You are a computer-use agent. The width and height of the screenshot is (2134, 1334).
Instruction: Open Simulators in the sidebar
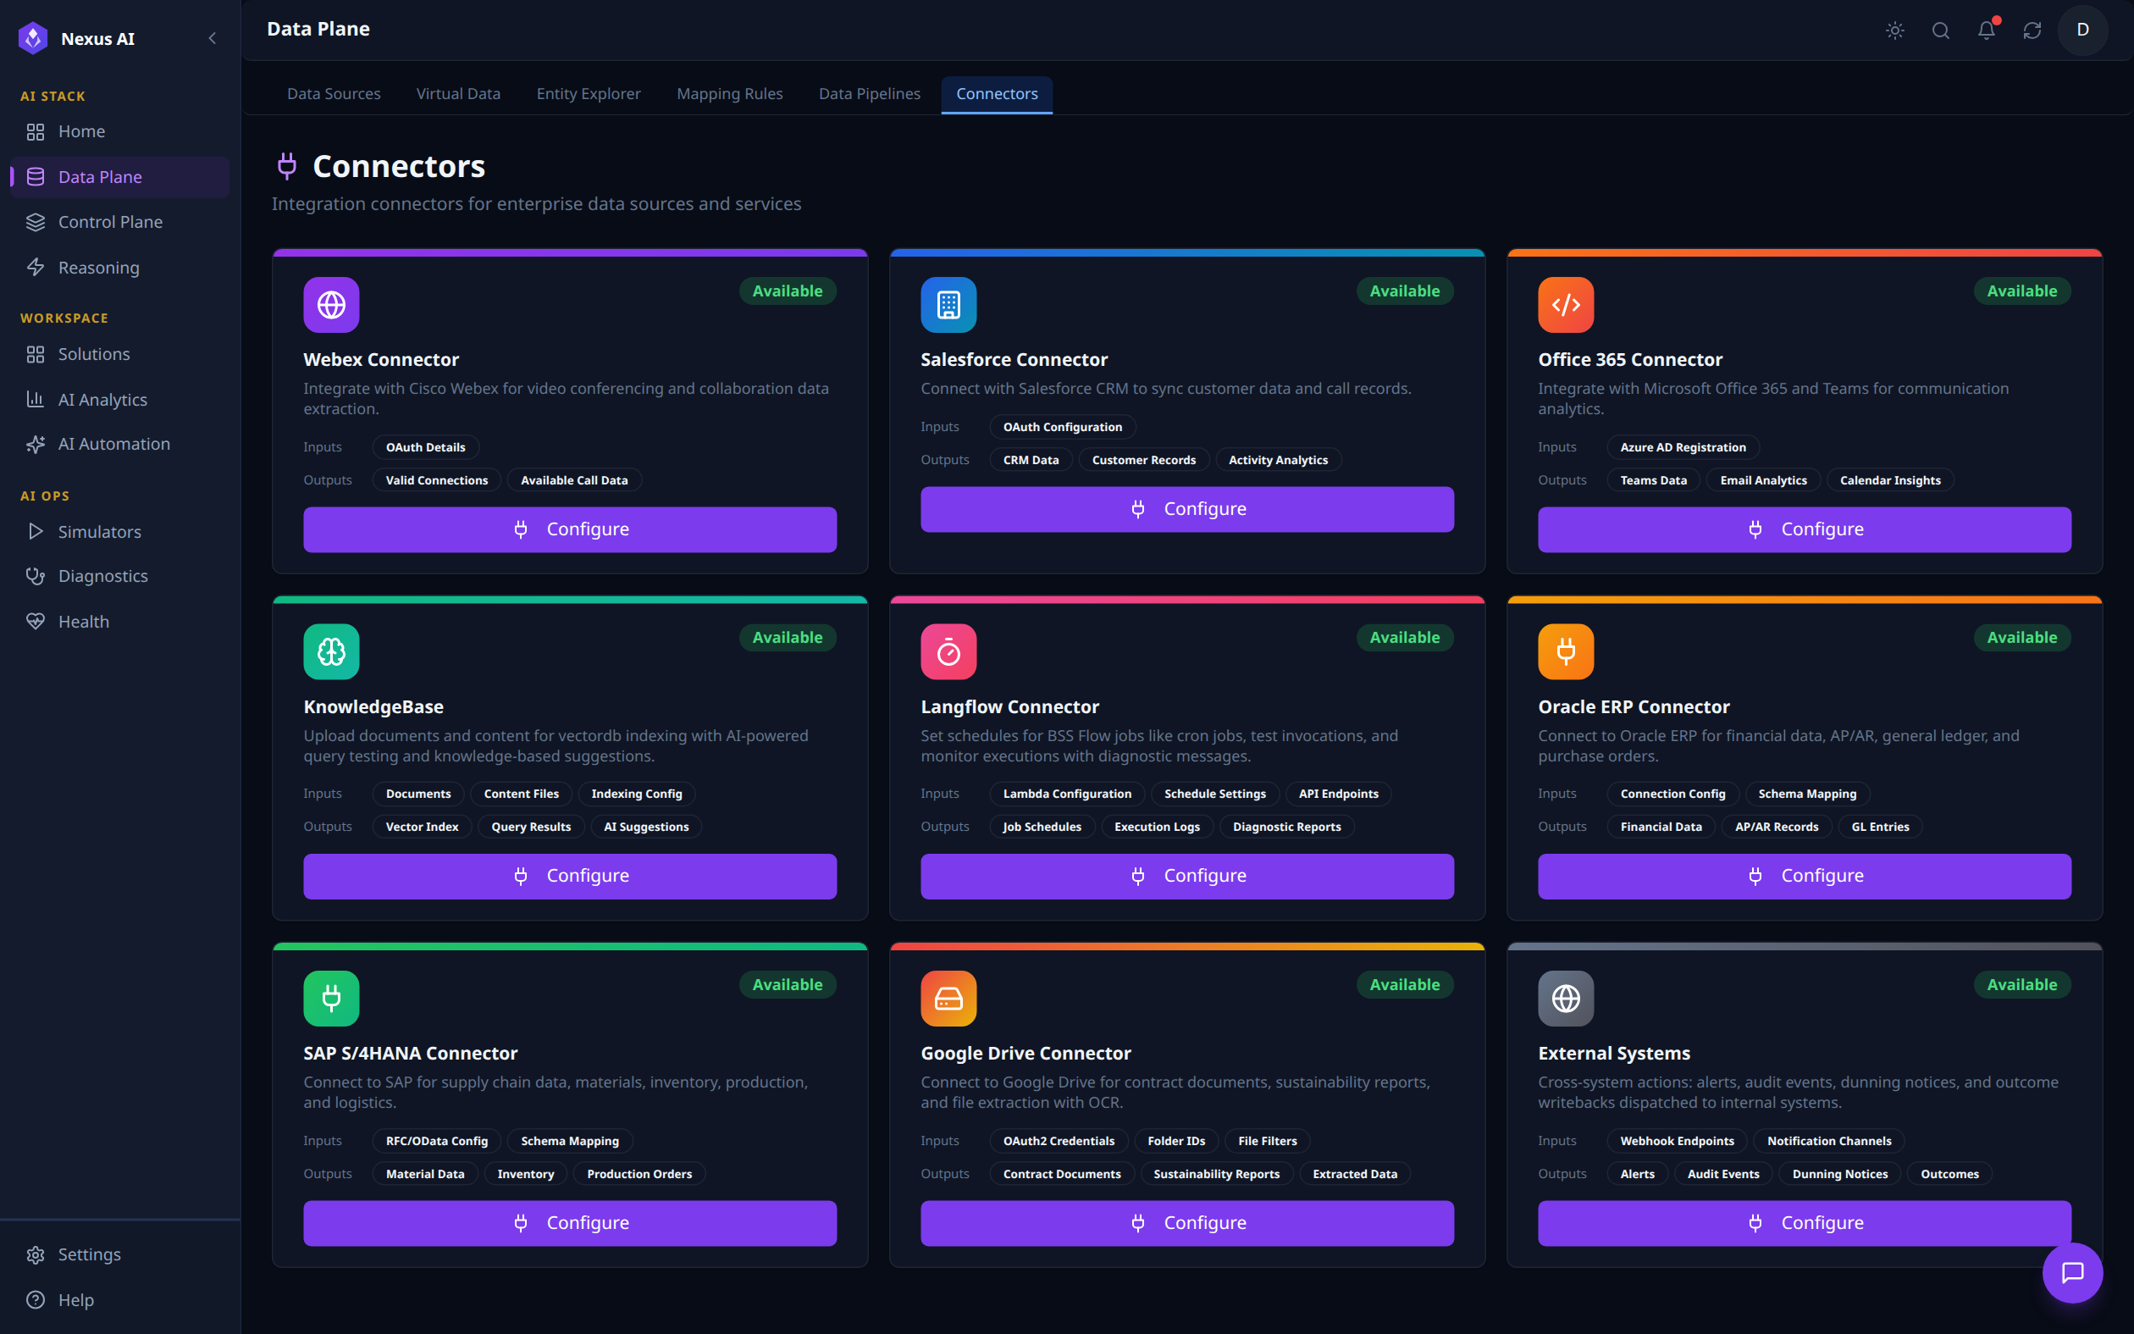tap(120, 531)
